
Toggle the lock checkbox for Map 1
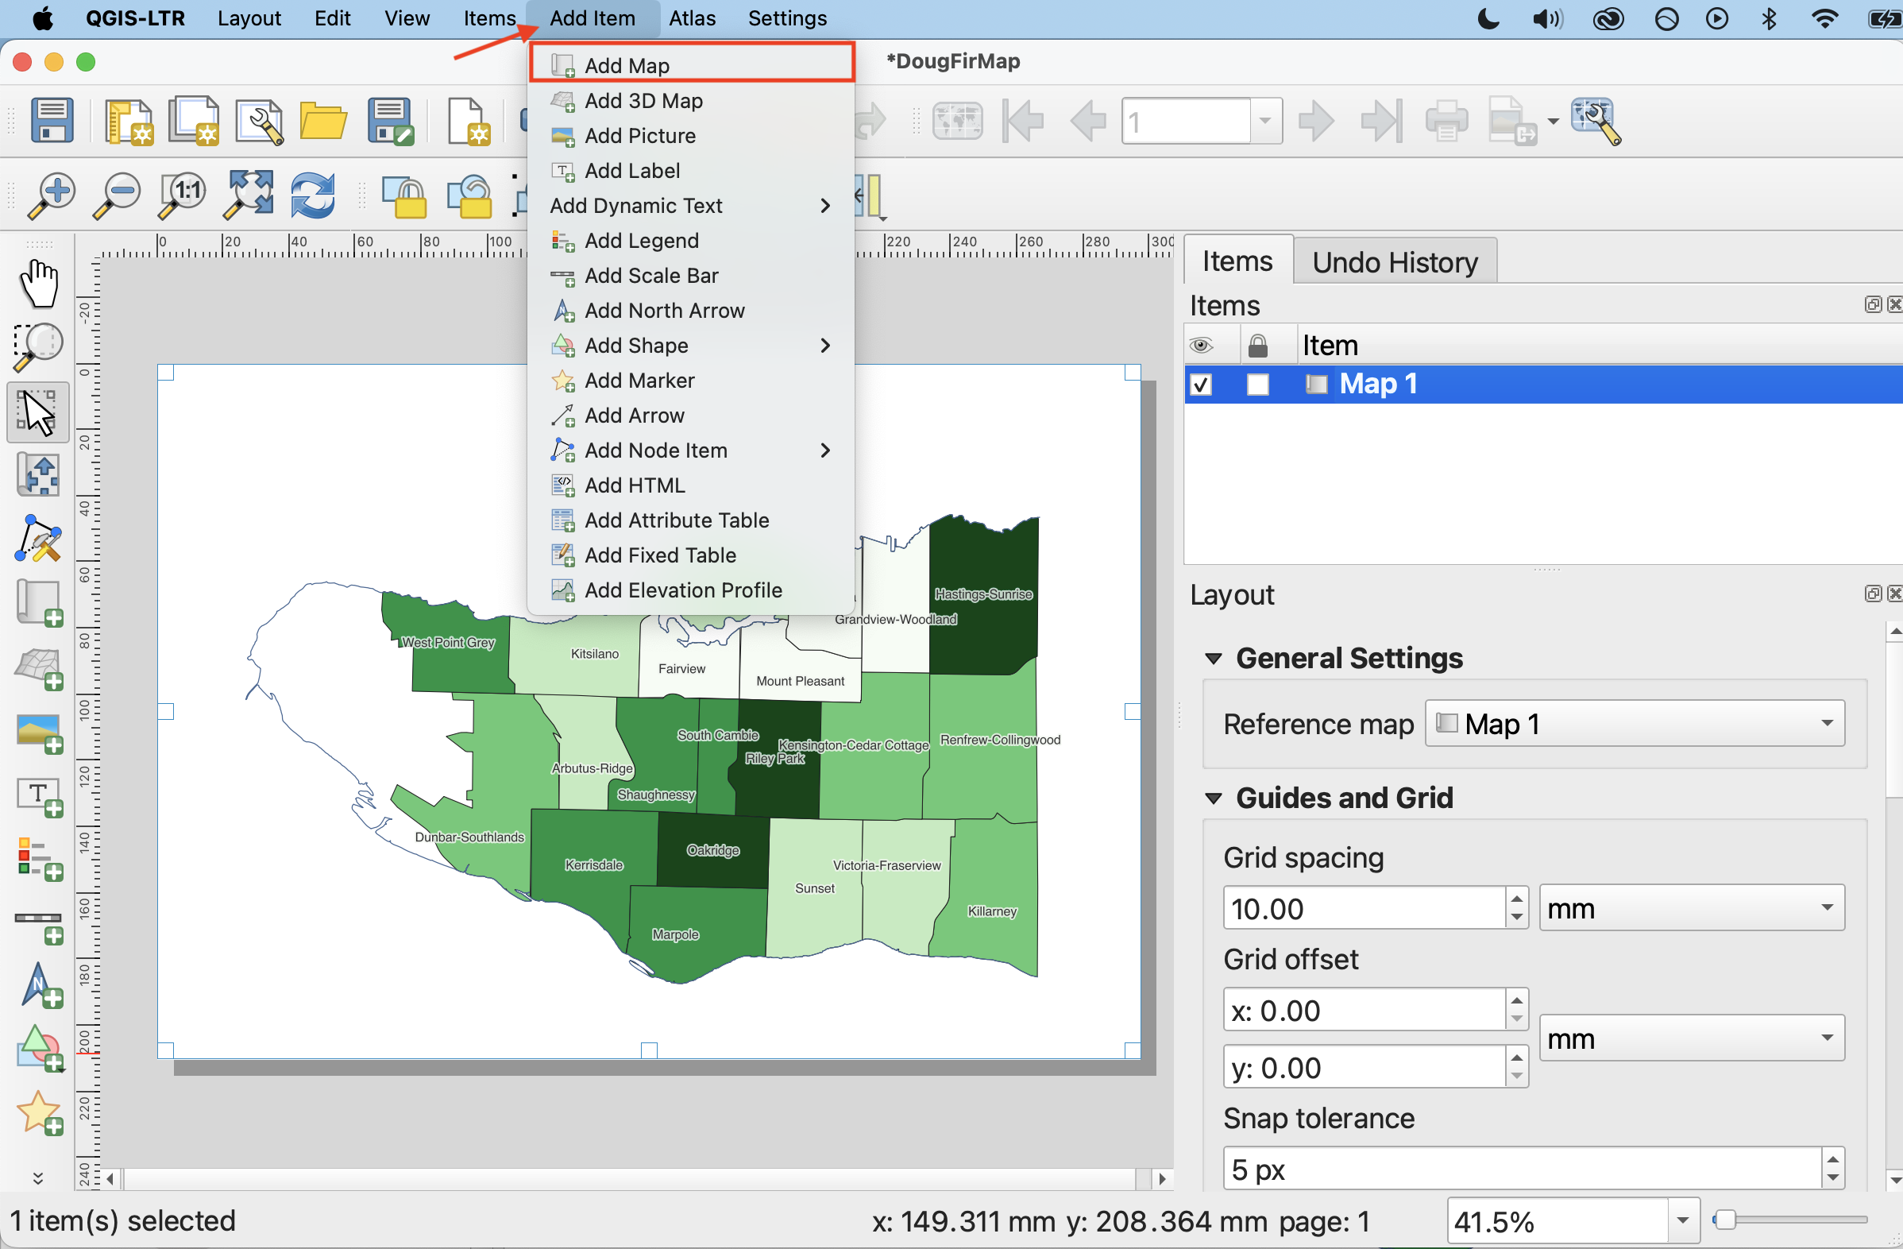(x=1257, y=385)
